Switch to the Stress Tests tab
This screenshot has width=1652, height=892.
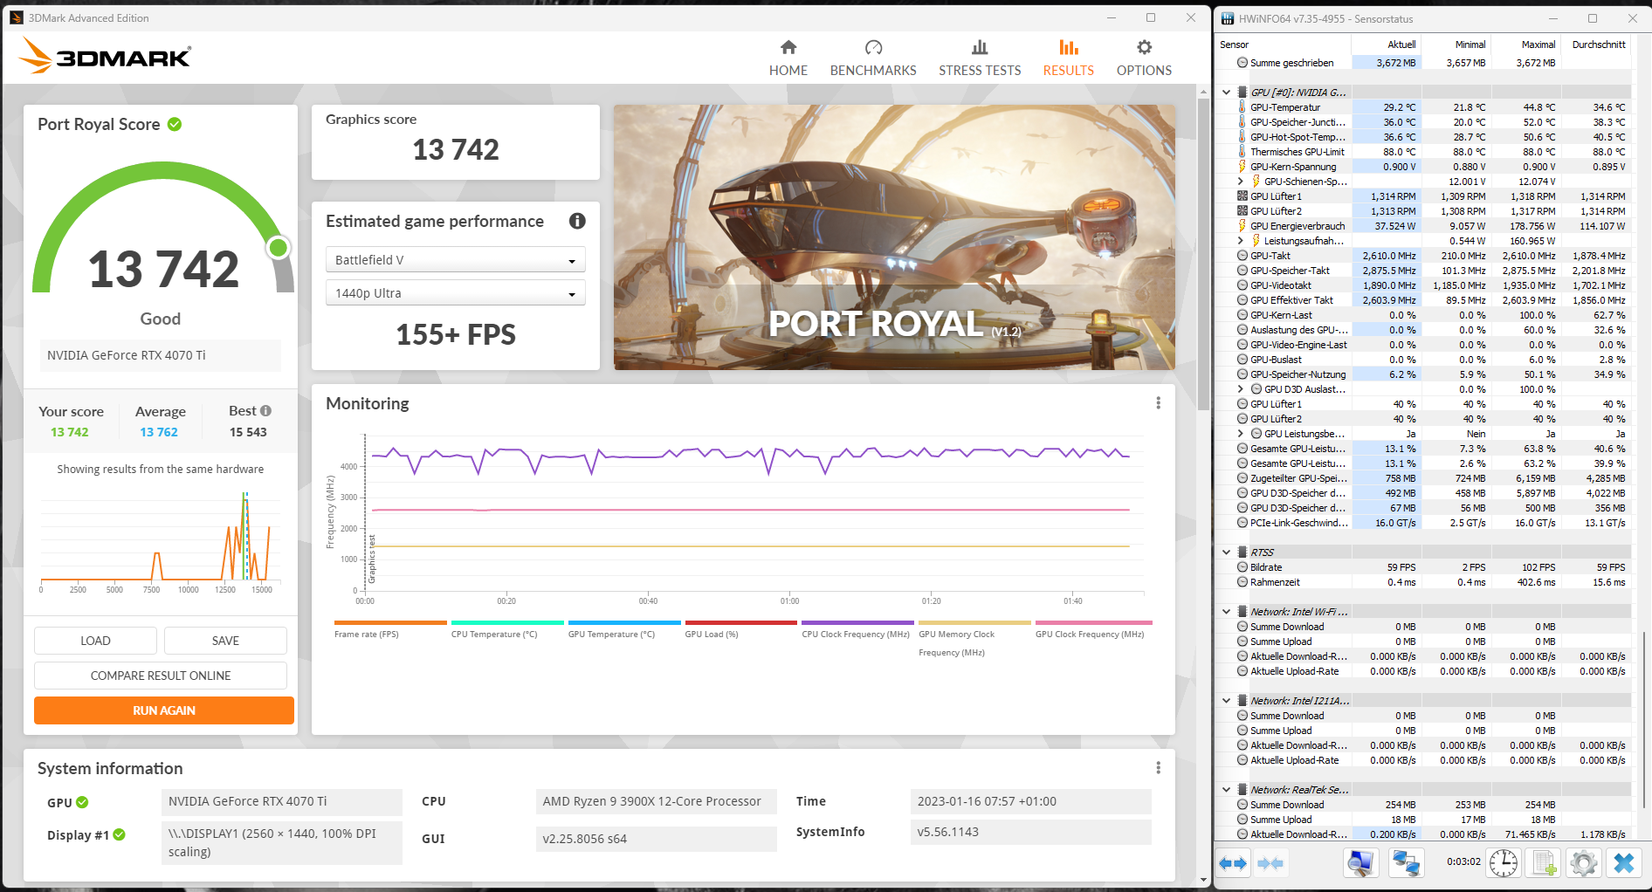click(x=980, y=58)
